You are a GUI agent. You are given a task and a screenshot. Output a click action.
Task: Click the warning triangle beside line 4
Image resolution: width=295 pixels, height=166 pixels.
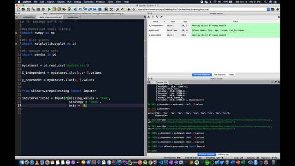tap(16, 33)
